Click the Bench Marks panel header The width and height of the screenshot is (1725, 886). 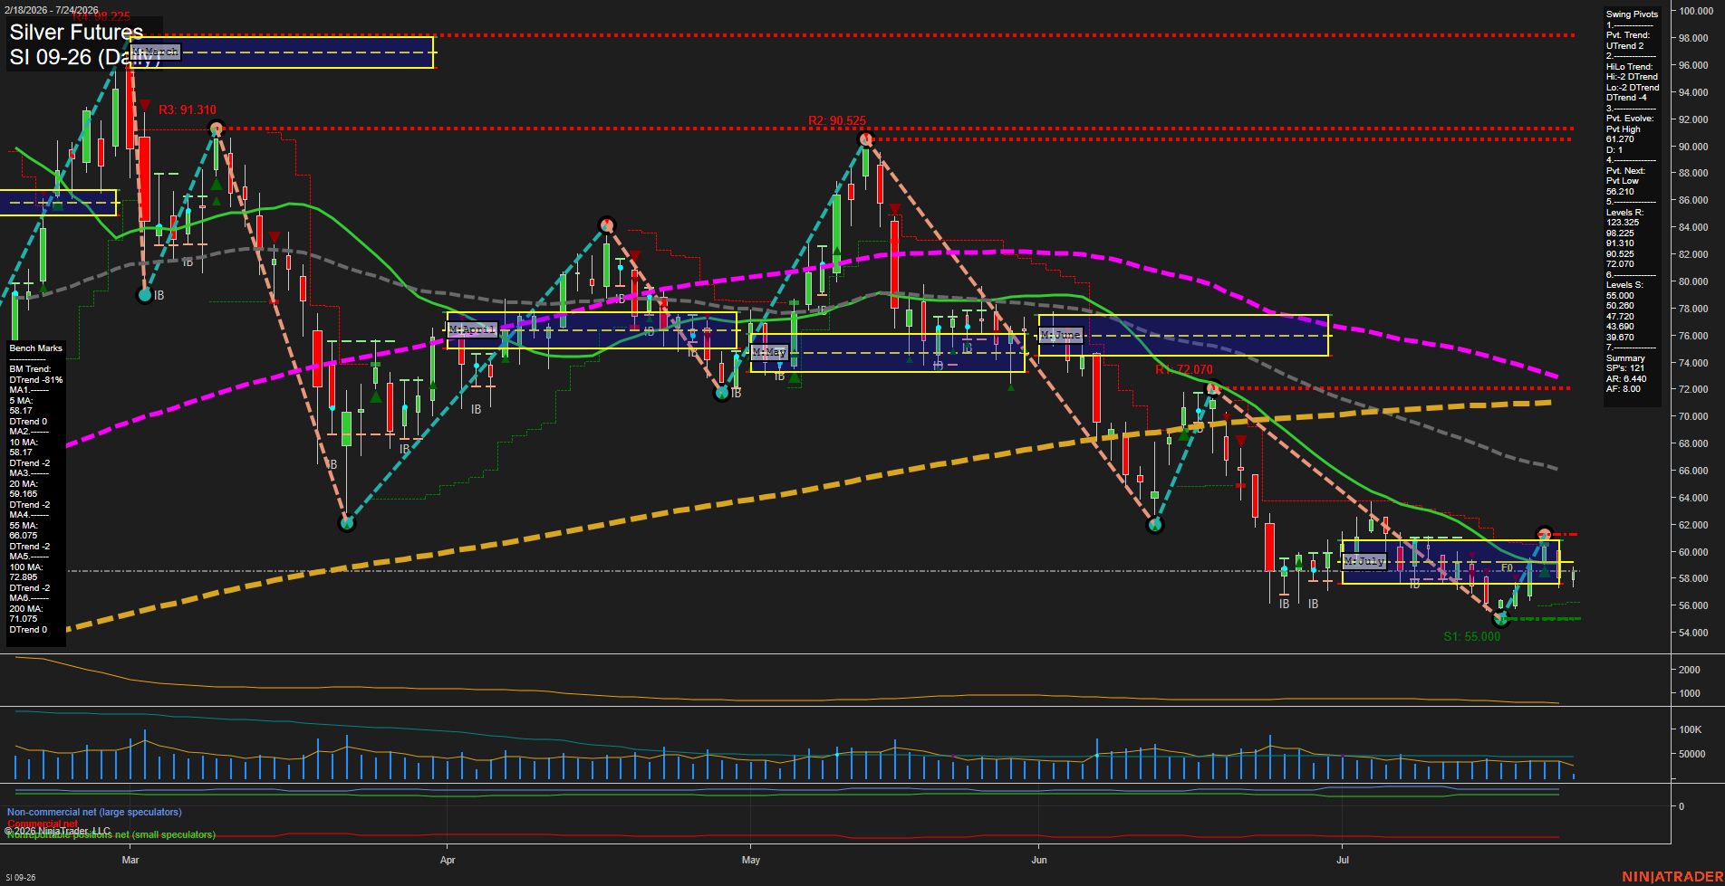pos(36,348)
